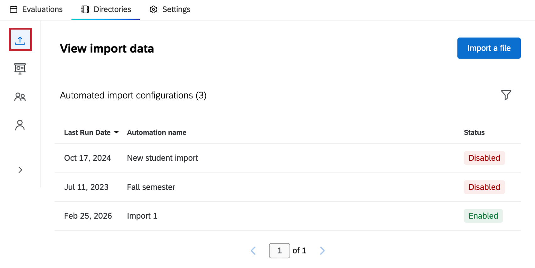Open the New student import automation
The width and height of the screenshot is (535, 268).
(x=162, y=158)
